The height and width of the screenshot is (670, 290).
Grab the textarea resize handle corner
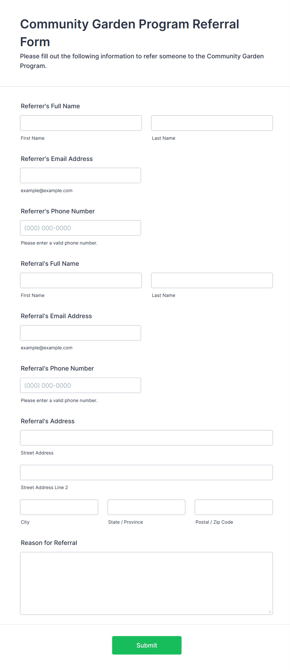pos(270,612)
